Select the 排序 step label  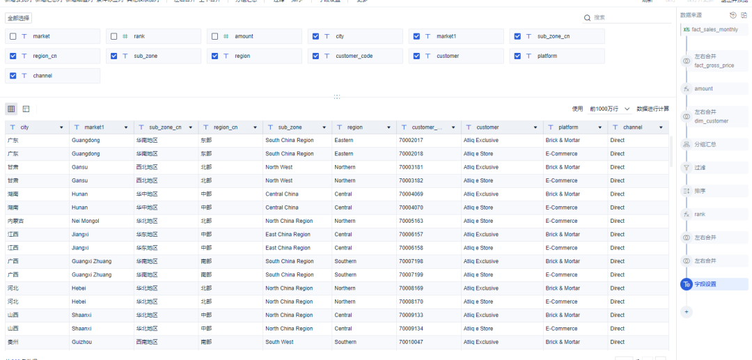(x=700, y=191)
